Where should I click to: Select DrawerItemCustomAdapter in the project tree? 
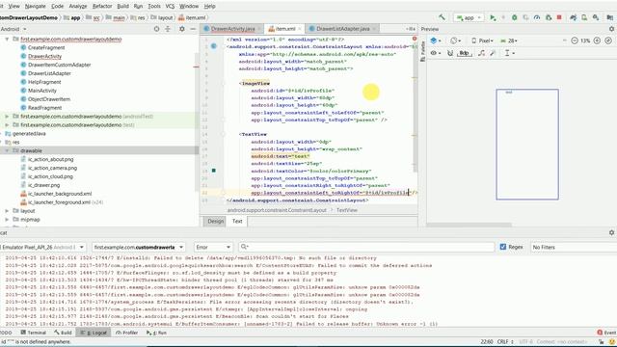point(60,65)
